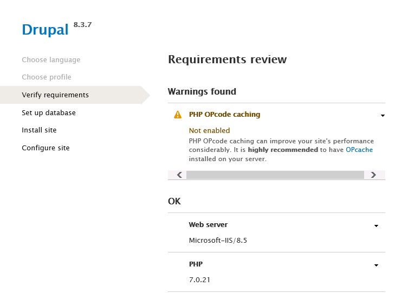The image size is (408, 293).
Task: Open the OPcache link
Action: point(359,150)
